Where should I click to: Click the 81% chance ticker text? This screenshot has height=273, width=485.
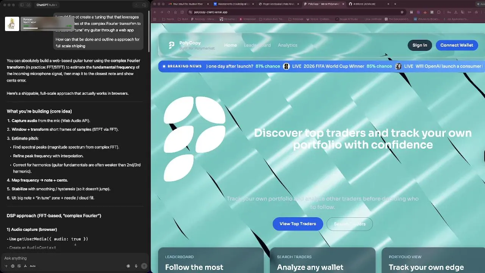[x=268, y=66]
